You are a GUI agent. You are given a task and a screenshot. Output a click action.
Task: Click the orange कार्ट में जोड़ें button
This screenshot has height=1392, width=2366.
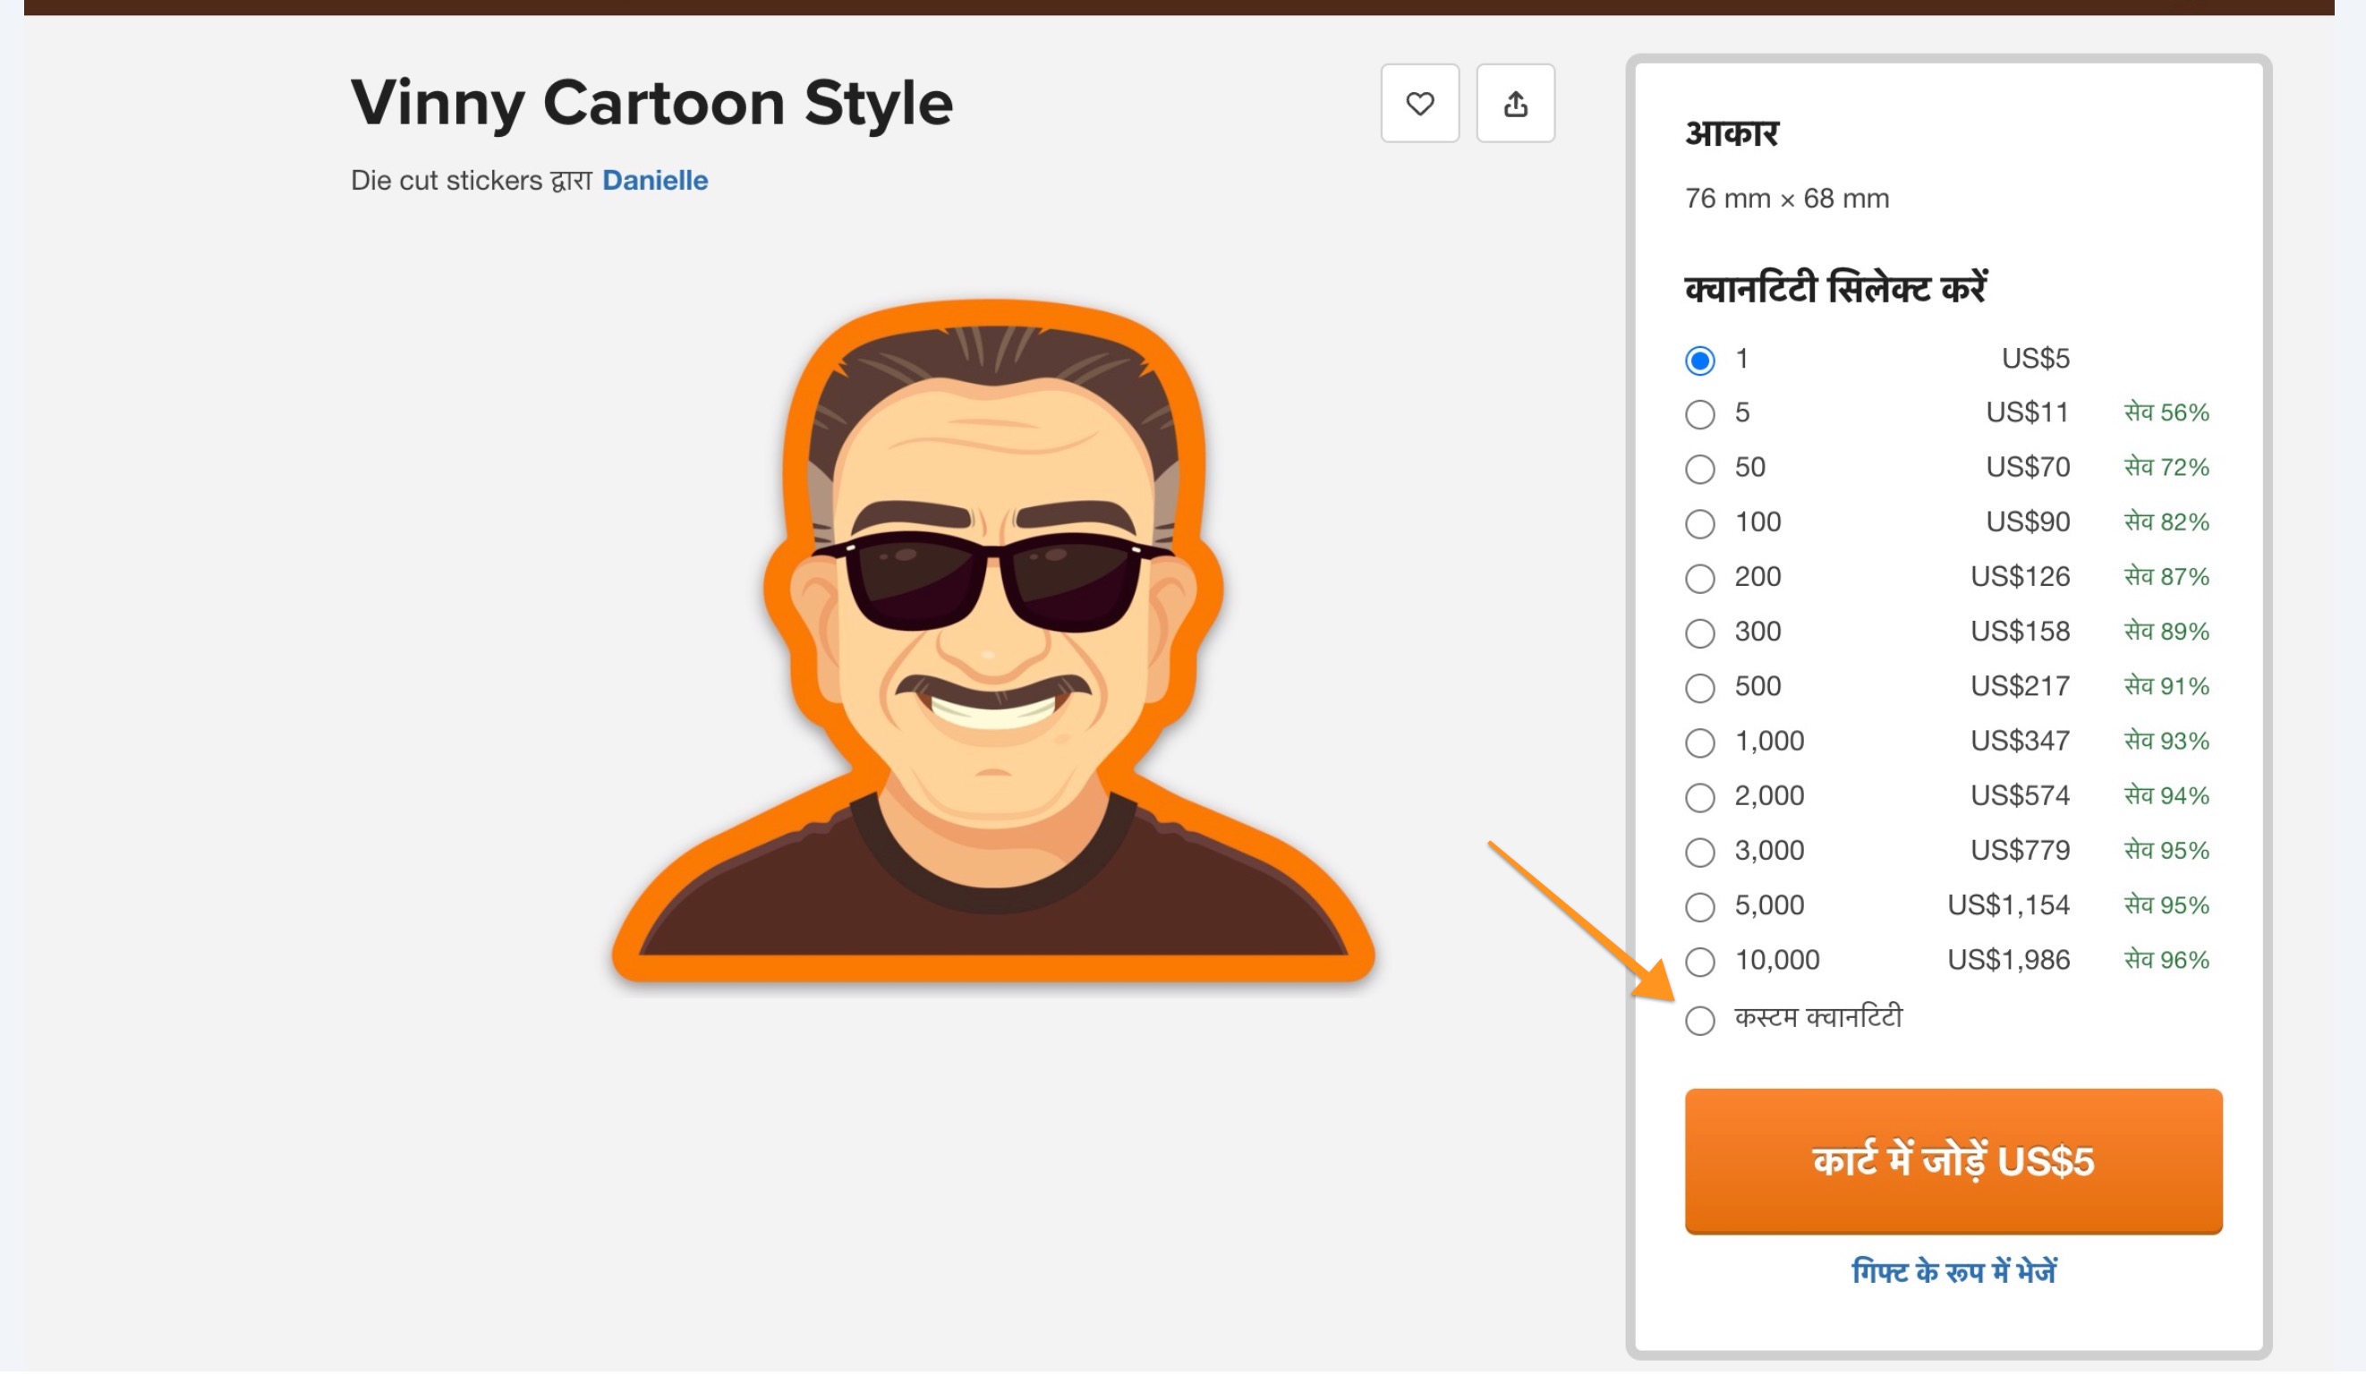[1953, 1161]
